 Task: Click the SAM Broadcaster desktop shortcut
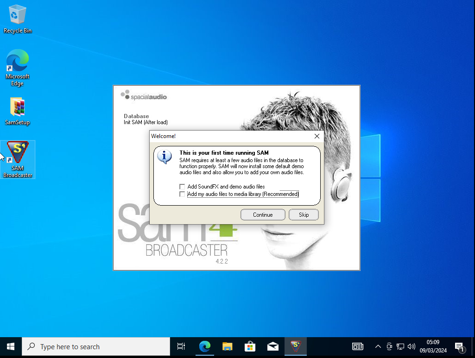click(18, 159)
